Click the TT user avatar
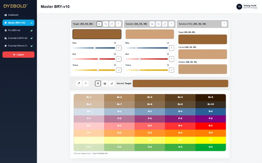This screenshot has width=262, height=163. tap(239, 7)
